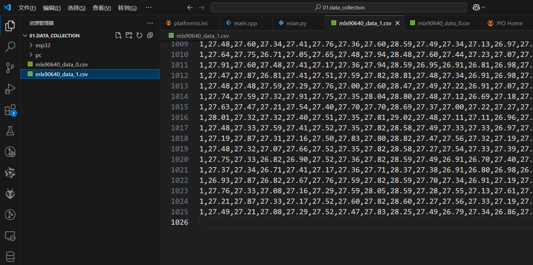Open mlx90640_data_0.csv in the file tree
Screen dimensions: 533x265
(x=61, y=64)
